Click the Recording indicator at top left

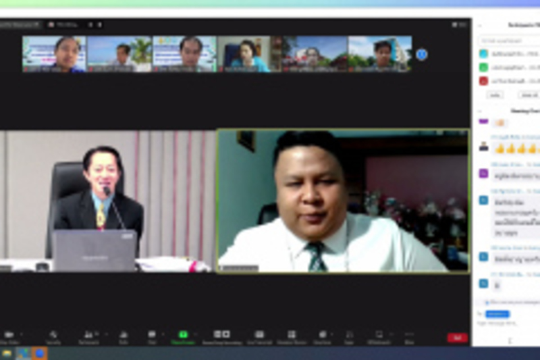point(63,25)
